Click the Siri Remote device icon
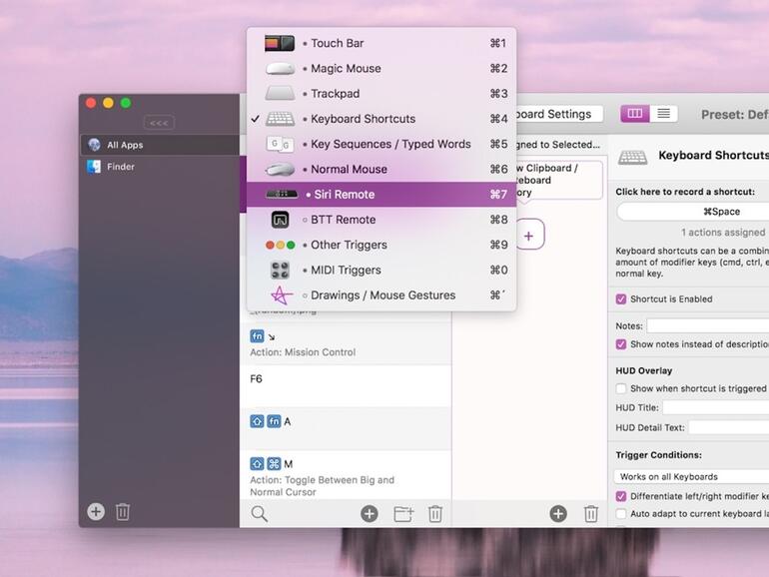This screenshot has width=769, height=577. [x=282, y=195]
